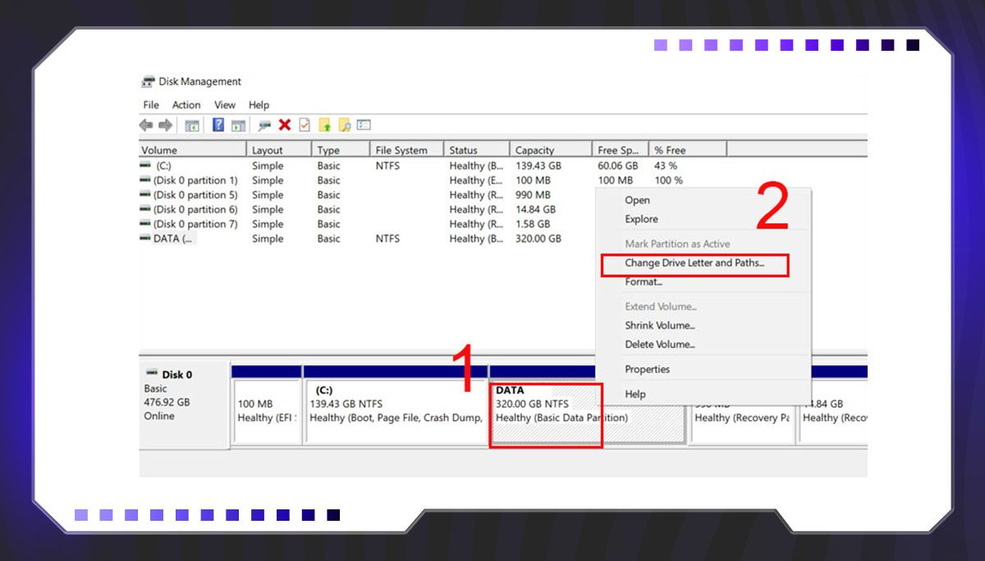Click the Show/Hide Console Tree icon
Image resolution: width=985 pixels, height=561 pixels.
click(x=192, y=125)
